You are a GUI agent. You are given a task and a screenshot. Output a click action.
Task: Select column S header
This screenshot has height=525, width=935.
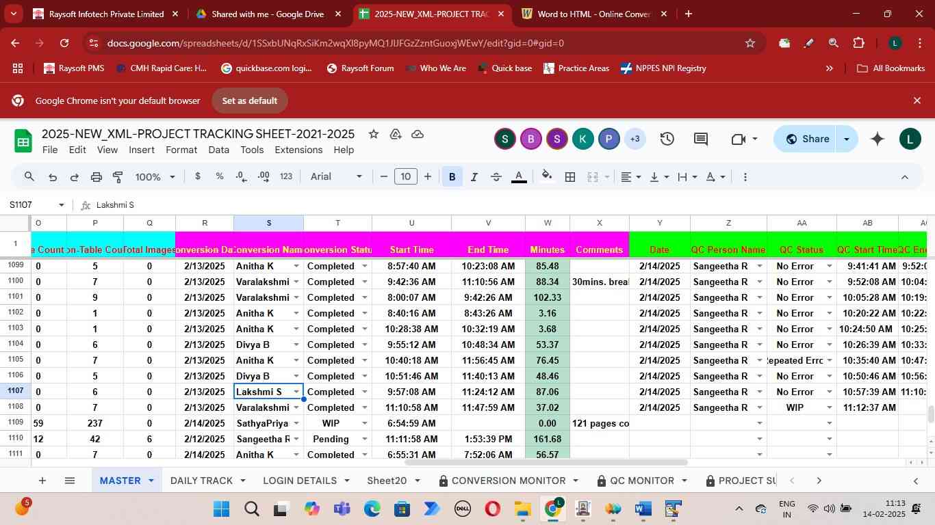(268, 223)
